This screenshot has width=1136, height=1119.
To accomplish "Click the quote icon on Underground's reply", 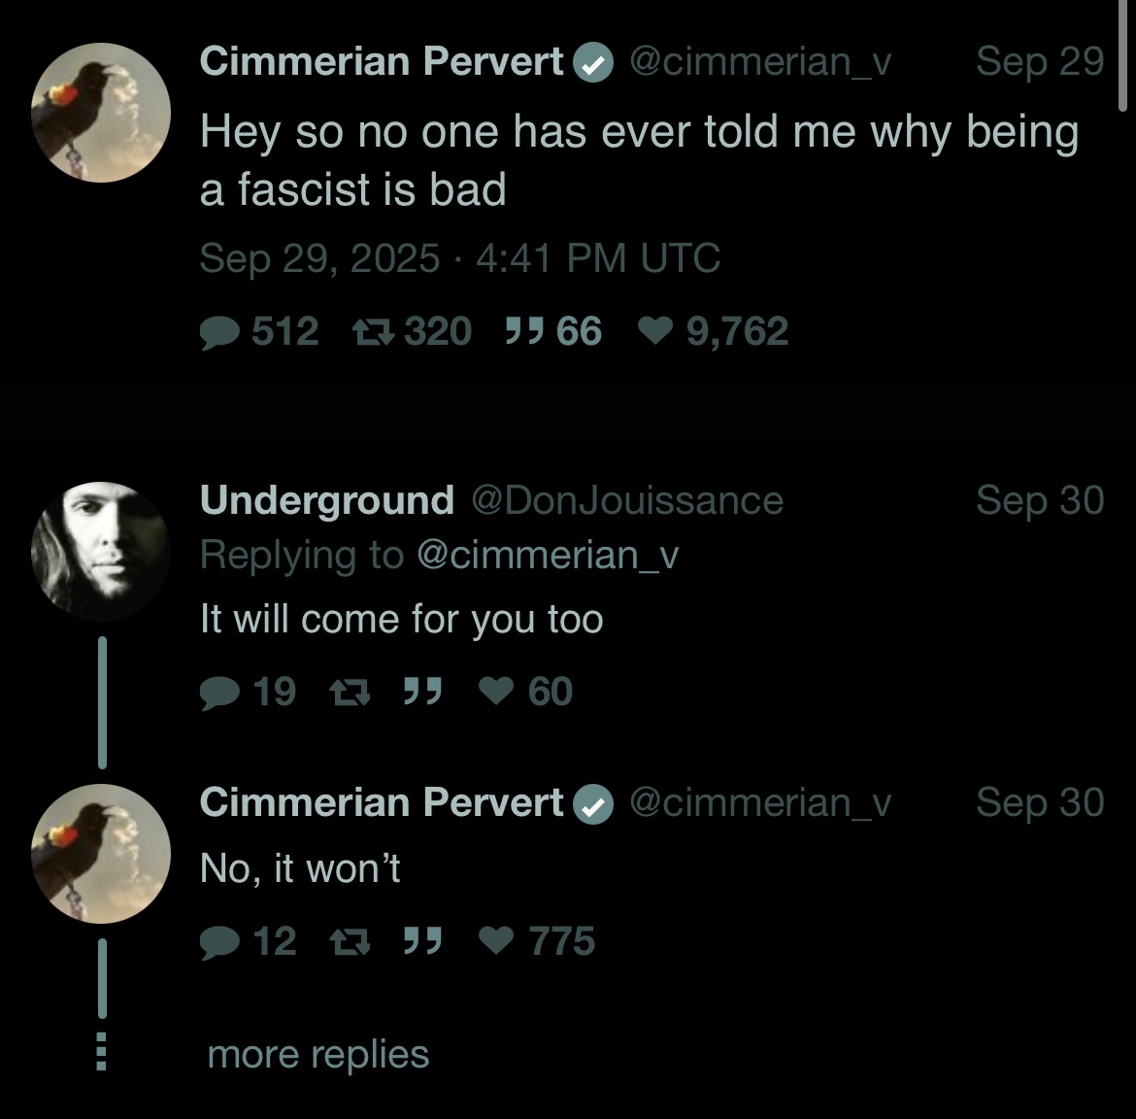I will [x=423, y=693].
